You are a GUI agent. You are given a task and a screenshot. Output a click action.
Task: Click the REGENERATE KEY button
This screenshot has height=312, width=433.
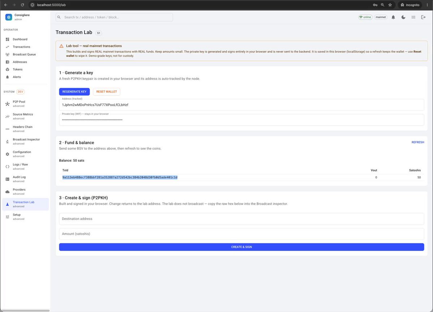(74, 92)
